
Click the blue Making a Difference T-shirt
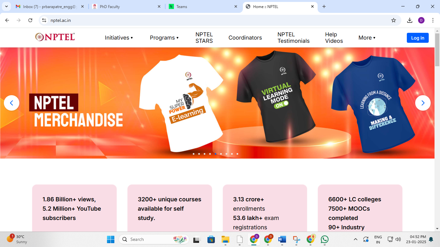coord(374,105)
